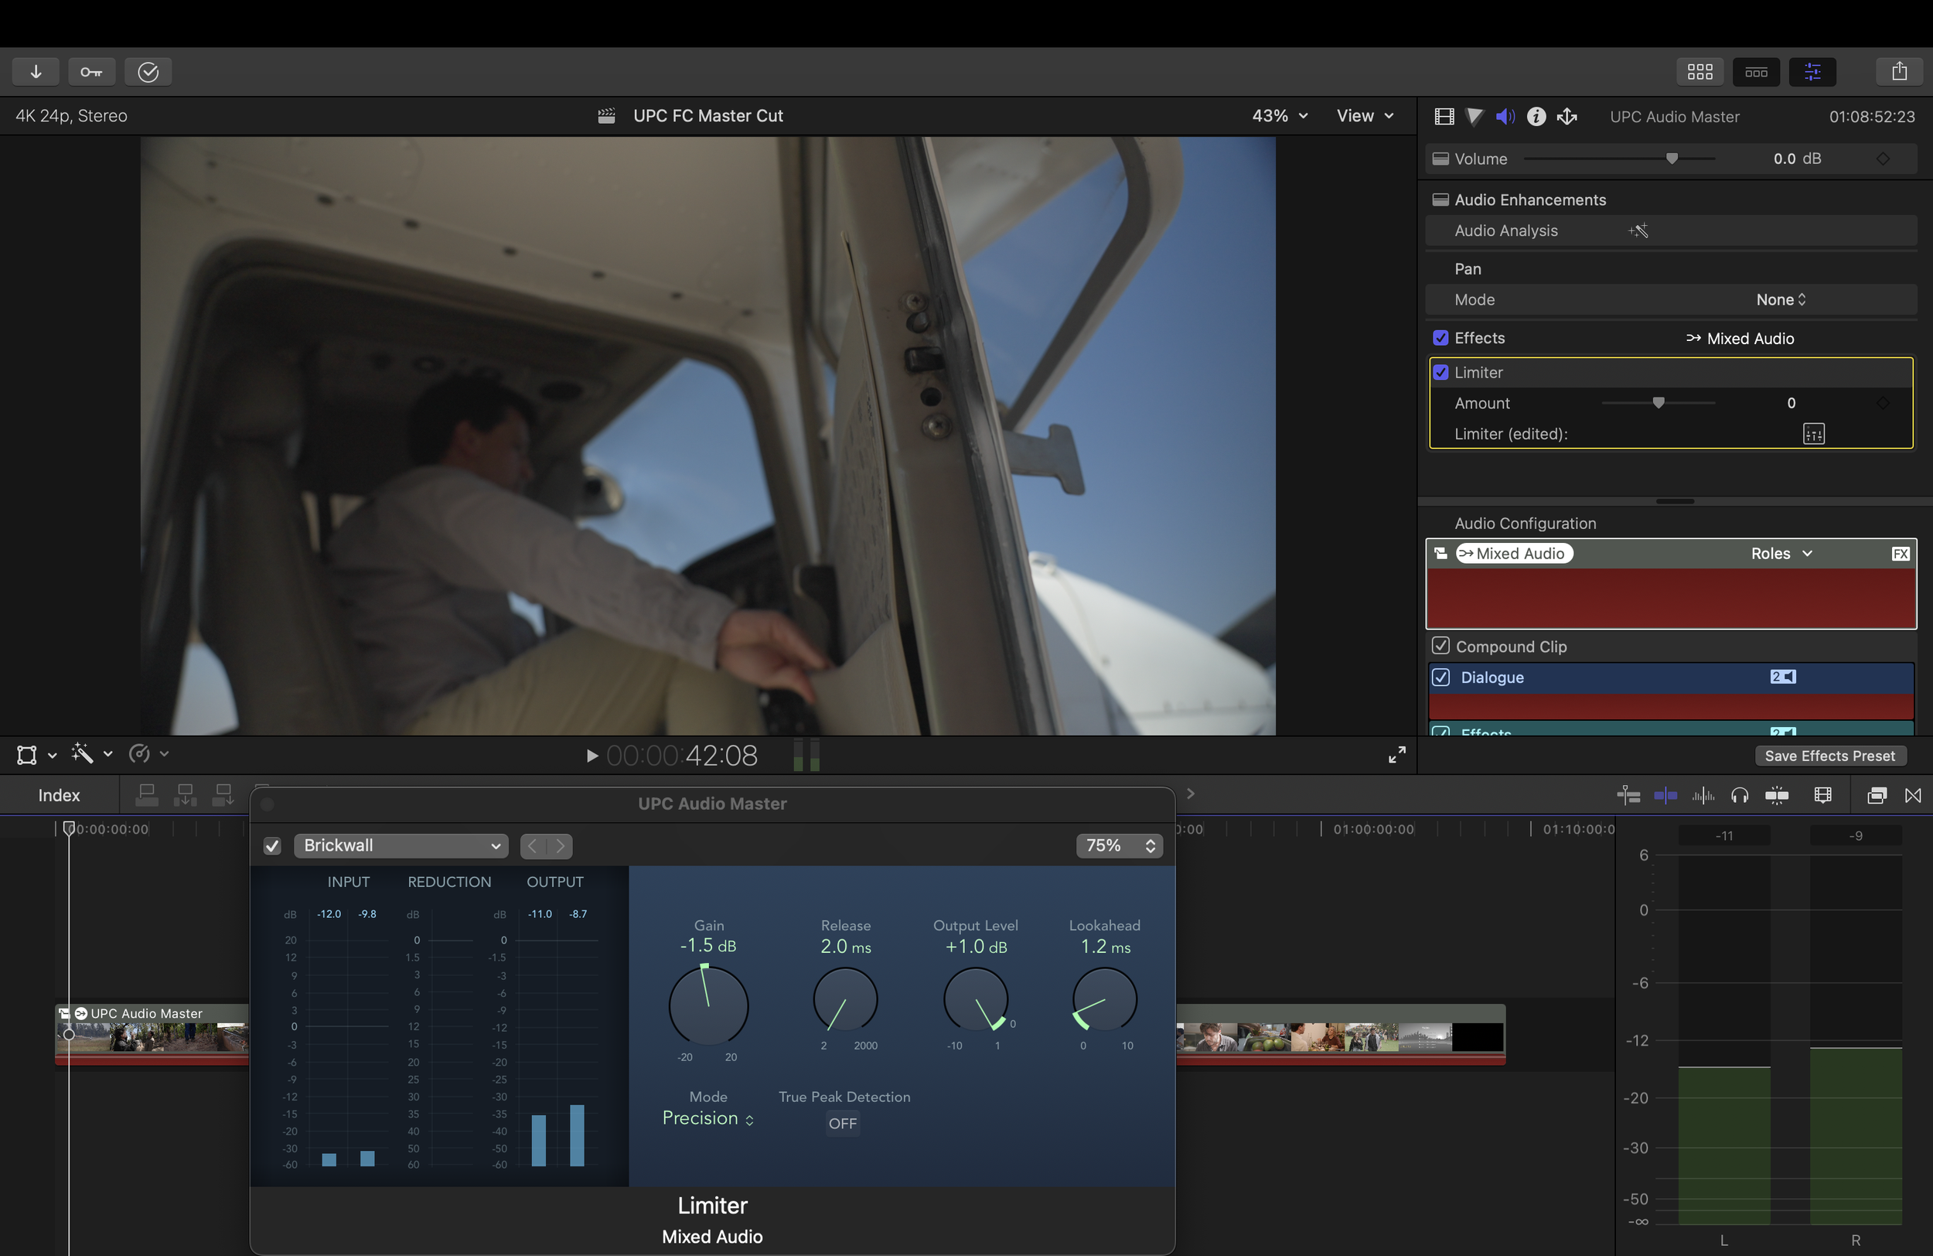1933x1256 pixels.
Task: Expand the viewer to full screen
Action: pos(1397,755)
